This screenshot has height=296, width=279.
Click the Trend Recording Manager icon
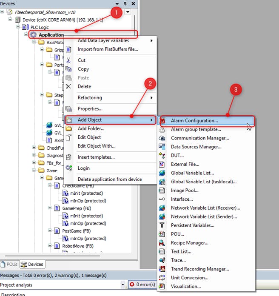pos(162,269)
